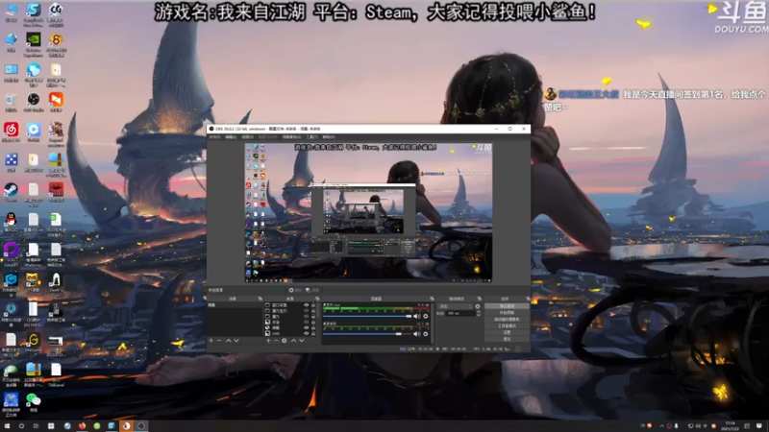
Task: Open QQ penguin desktop icon
Action: click(x=11, y=222)
